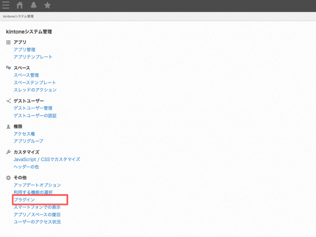Screen dimensions: 316x237
Task: Click kintoneシステム管理 breadcrumb text
Action: click(18, 16)
